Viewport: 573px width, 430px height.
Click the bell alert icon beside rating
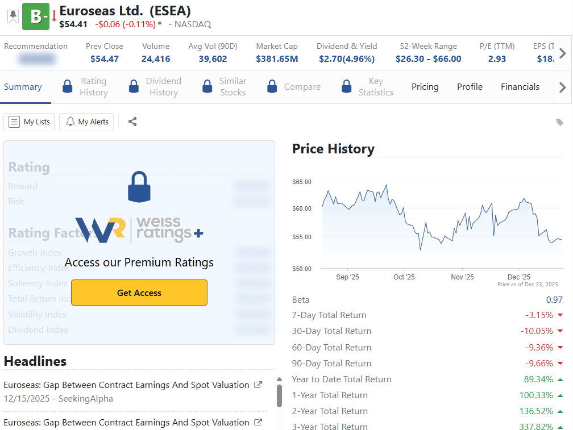[x=13, y=16]
